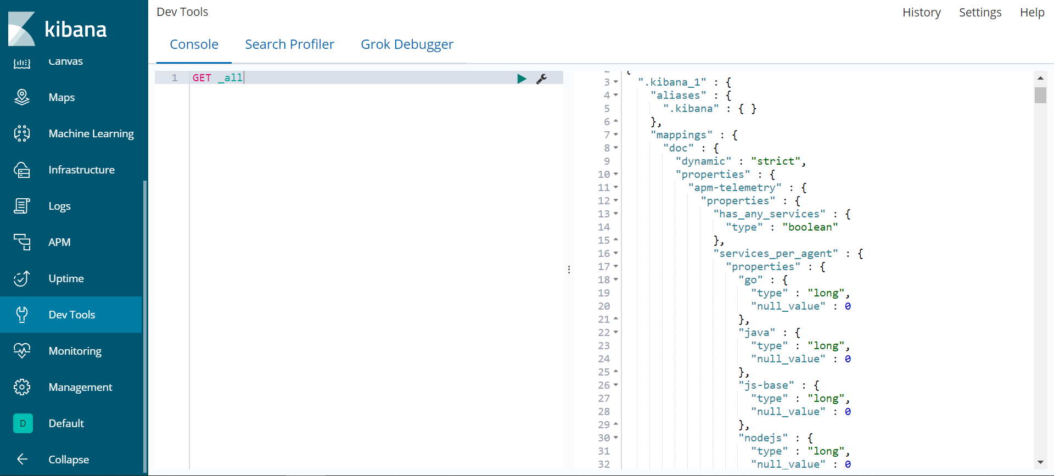Go to Monitoring label

[75, 351]
